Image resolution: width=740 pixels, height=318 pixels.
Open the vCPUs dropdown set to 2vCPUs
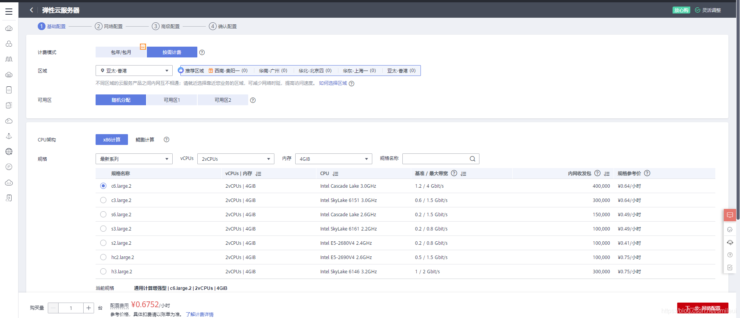tap(236, 159)
